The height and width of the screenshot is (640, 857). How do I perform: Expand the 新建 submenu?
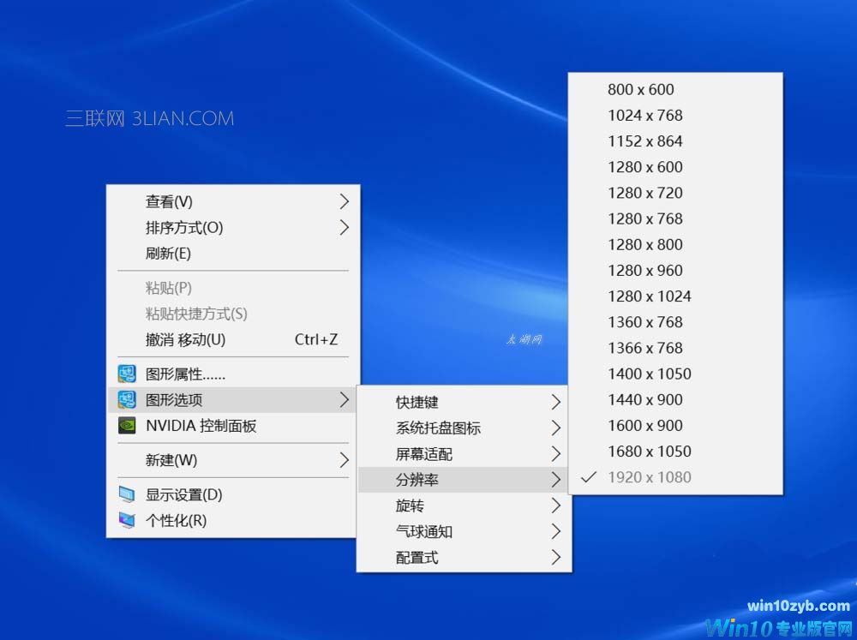231,460
